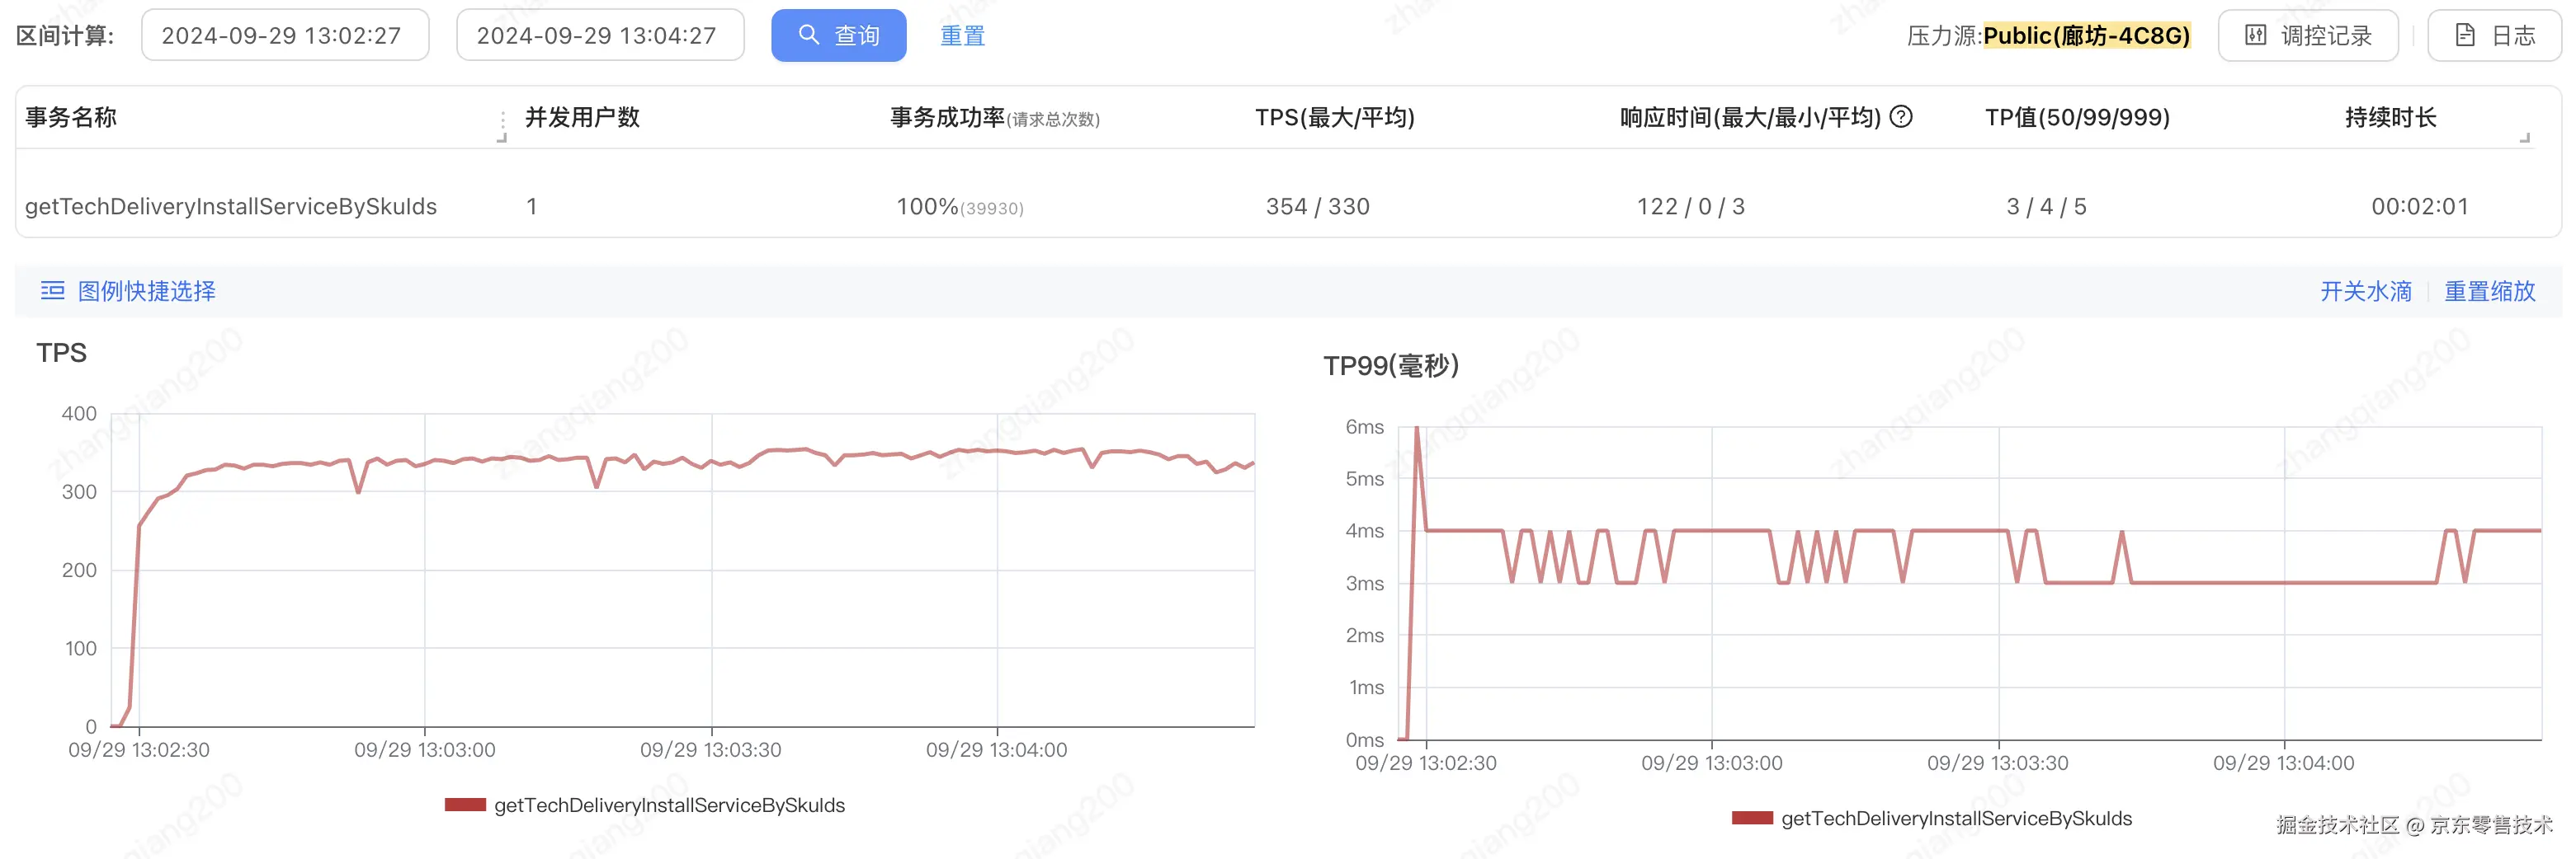Click the 并发用户数 column header
The image size is (2576, 859).
click(582, 118)
